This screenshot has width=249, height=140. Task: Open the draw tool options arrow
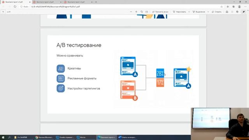coord(189,12)
